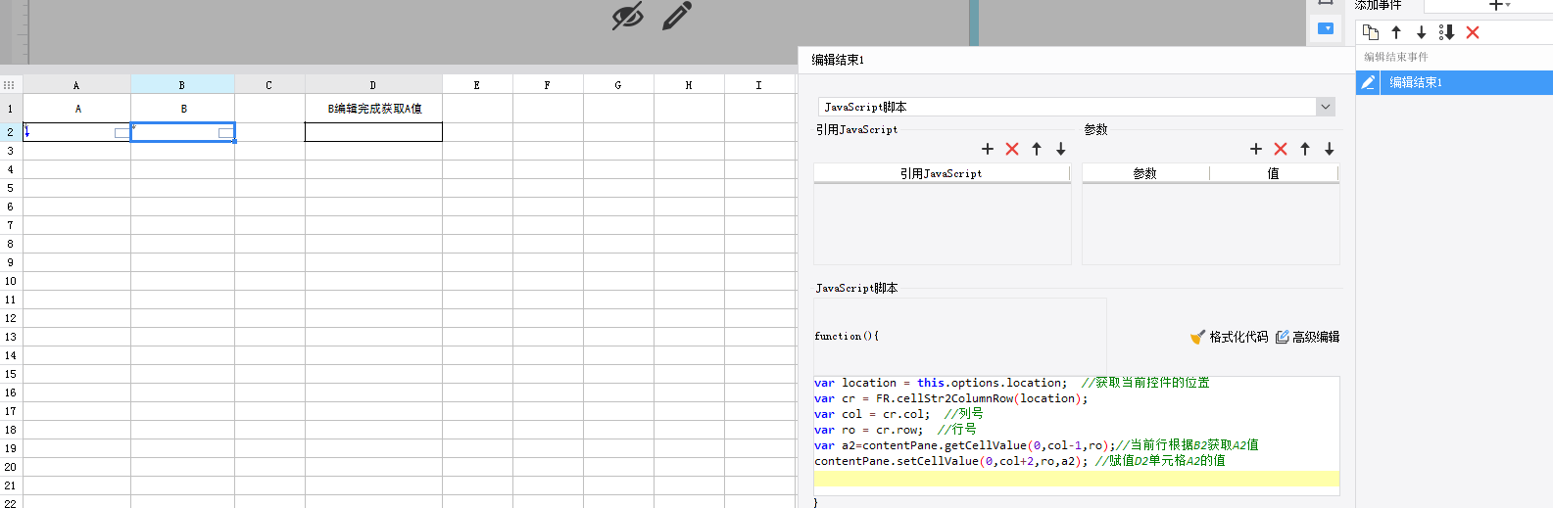Viewport: 1553px width, 508px height.
Task: Click the pencil icon beside 编辑结束1
Action: pyautogui.click(x=1368, y=82)
